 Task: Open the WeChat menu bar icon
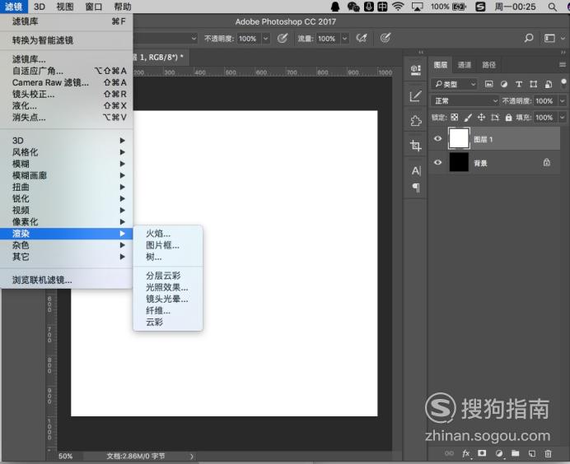click(353, 7)
